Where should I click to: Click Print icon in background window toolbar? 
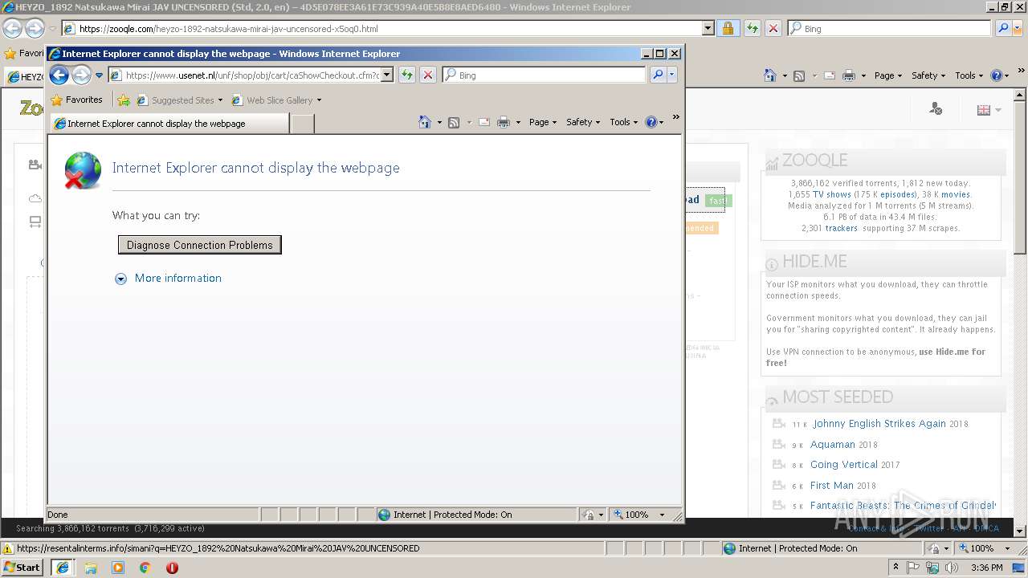pyautogui.click(x=849, y=75)
